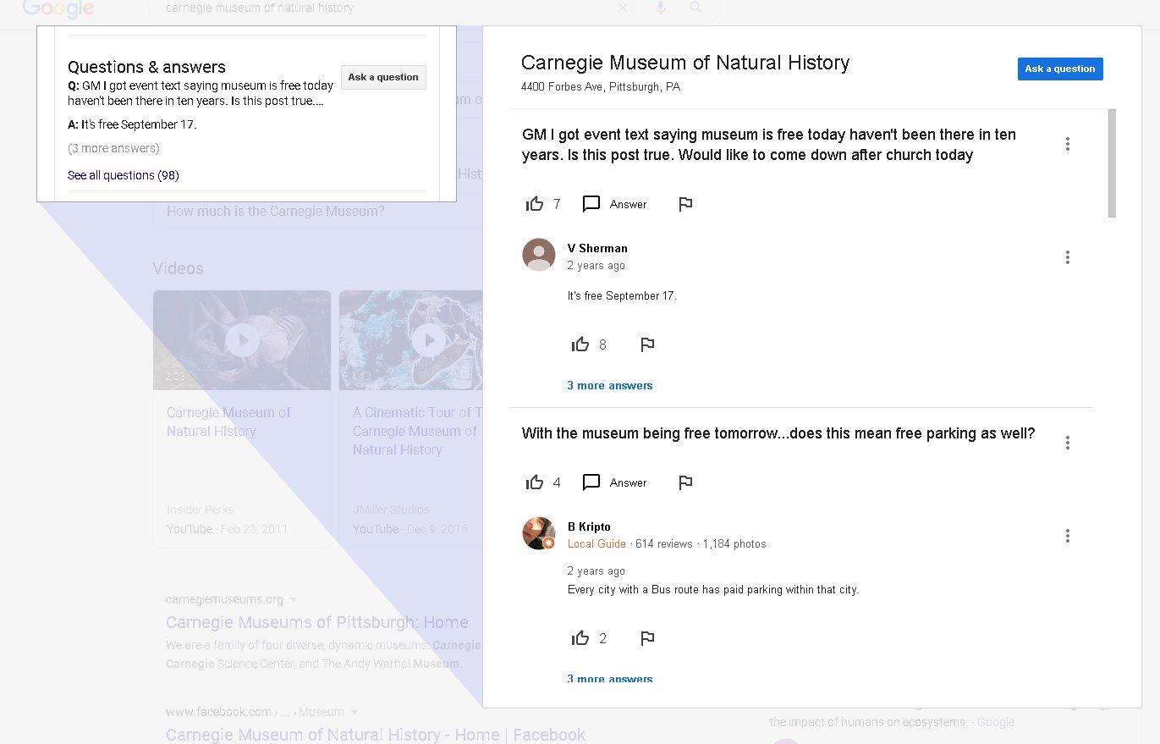Click the 4400 Forbes Ave address text
The height and width of the screenshot is (744, 1160).
pos(601,86)
